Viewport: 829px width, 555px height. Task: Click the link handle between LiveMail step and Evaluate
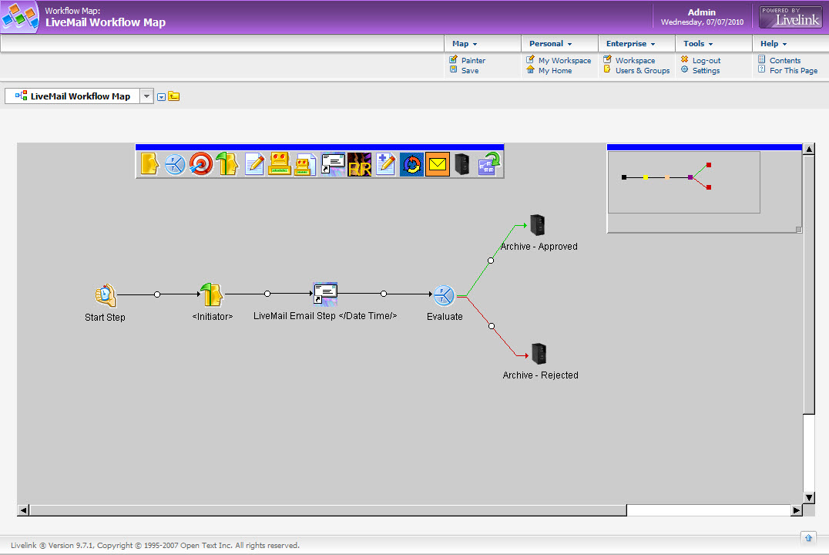[384, 294]
